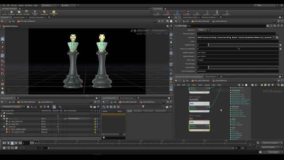Switch to the Geometry Spreadsheet tab
284x160 pixels.
point(36,17)
